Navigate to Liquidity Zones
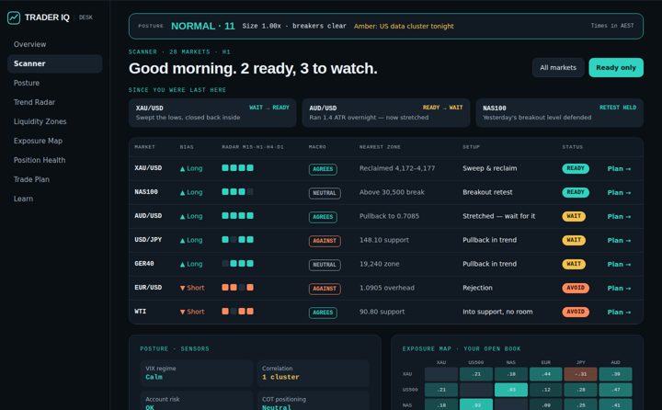Image resolution: width=662 pixels, height=410 pixels. (40, 121)
